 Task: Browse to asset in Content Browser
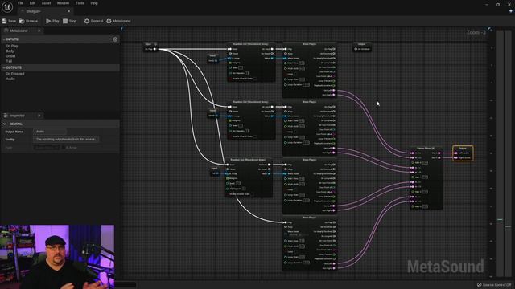coord(29,21)
